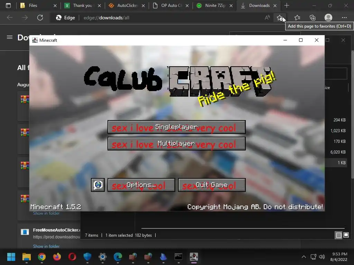354x265 pixels.
Task: Open volume control in system tray
Action: point(322,257)
